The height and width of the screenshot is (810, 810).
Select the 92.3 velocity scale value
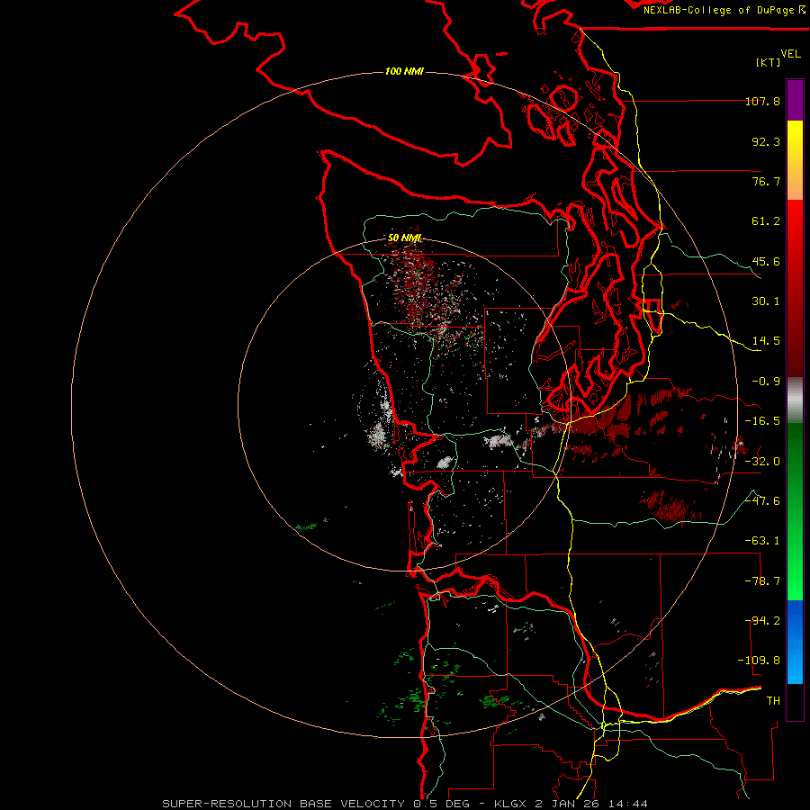(x=766, y=141)
